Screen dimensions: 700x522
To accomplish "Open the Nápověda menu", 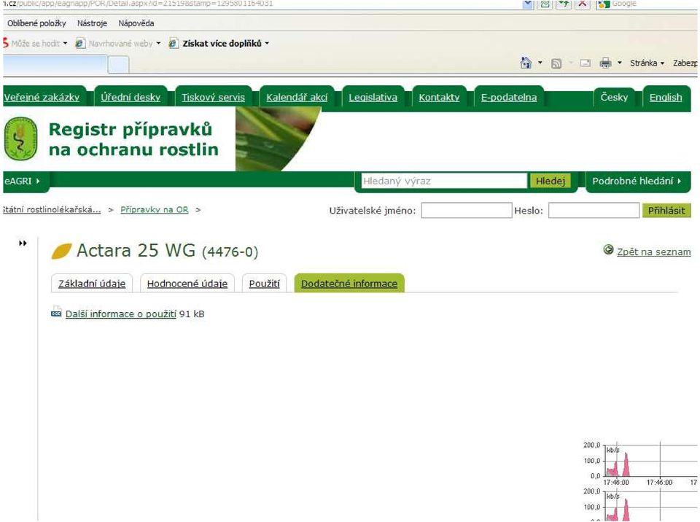I will pos(136,23).
